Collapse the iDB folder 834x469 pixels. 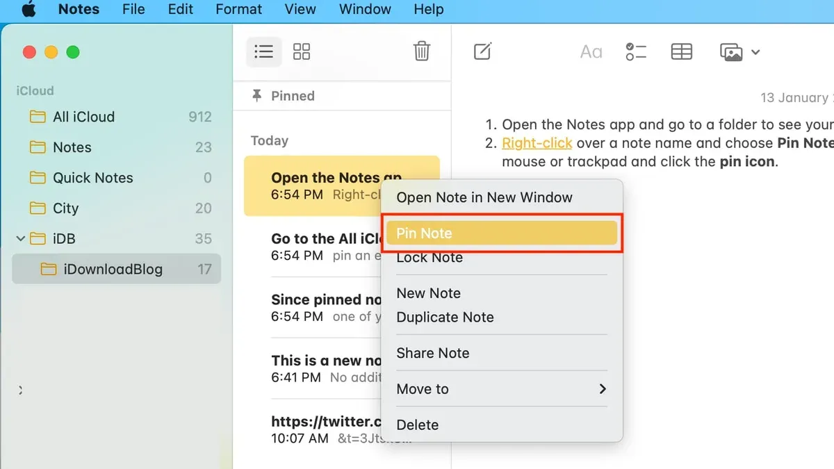coord(19,238)
